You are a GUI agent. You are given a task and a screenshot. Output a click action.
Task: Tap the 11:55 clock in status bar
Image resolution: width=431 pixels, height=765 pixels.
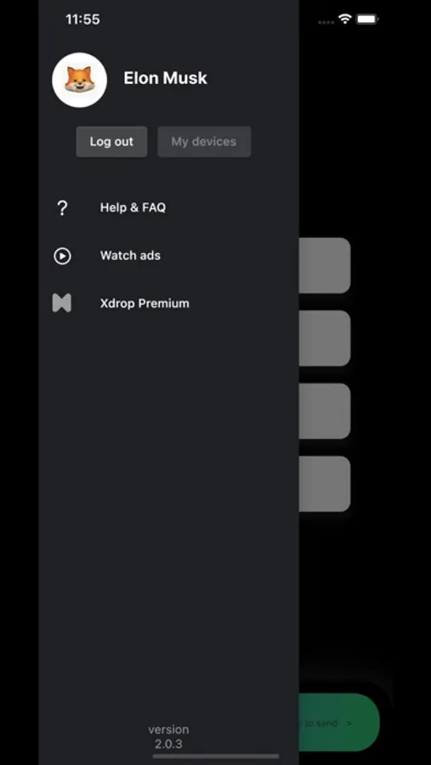point(82,20)
